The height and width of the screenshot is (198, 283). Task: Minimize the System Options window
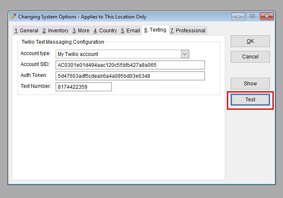[238, 16]
